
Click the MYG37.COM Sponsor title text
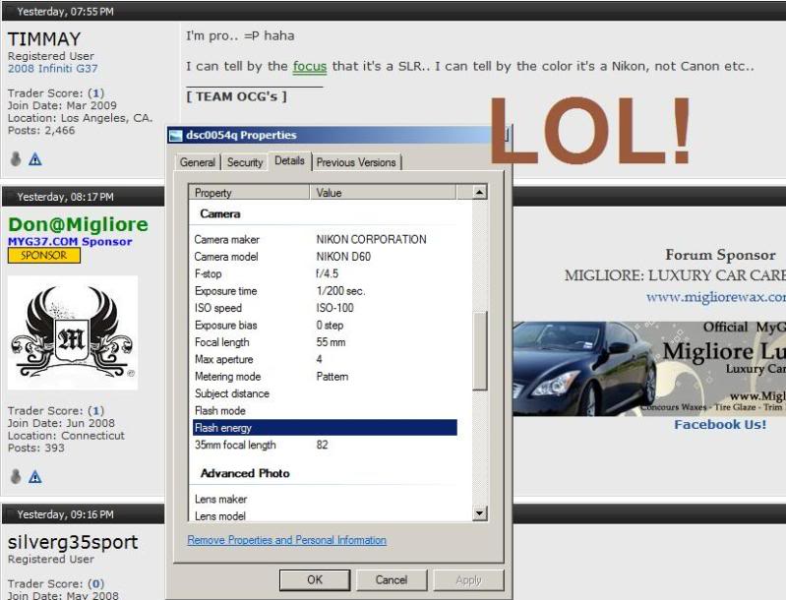point(70,242)
